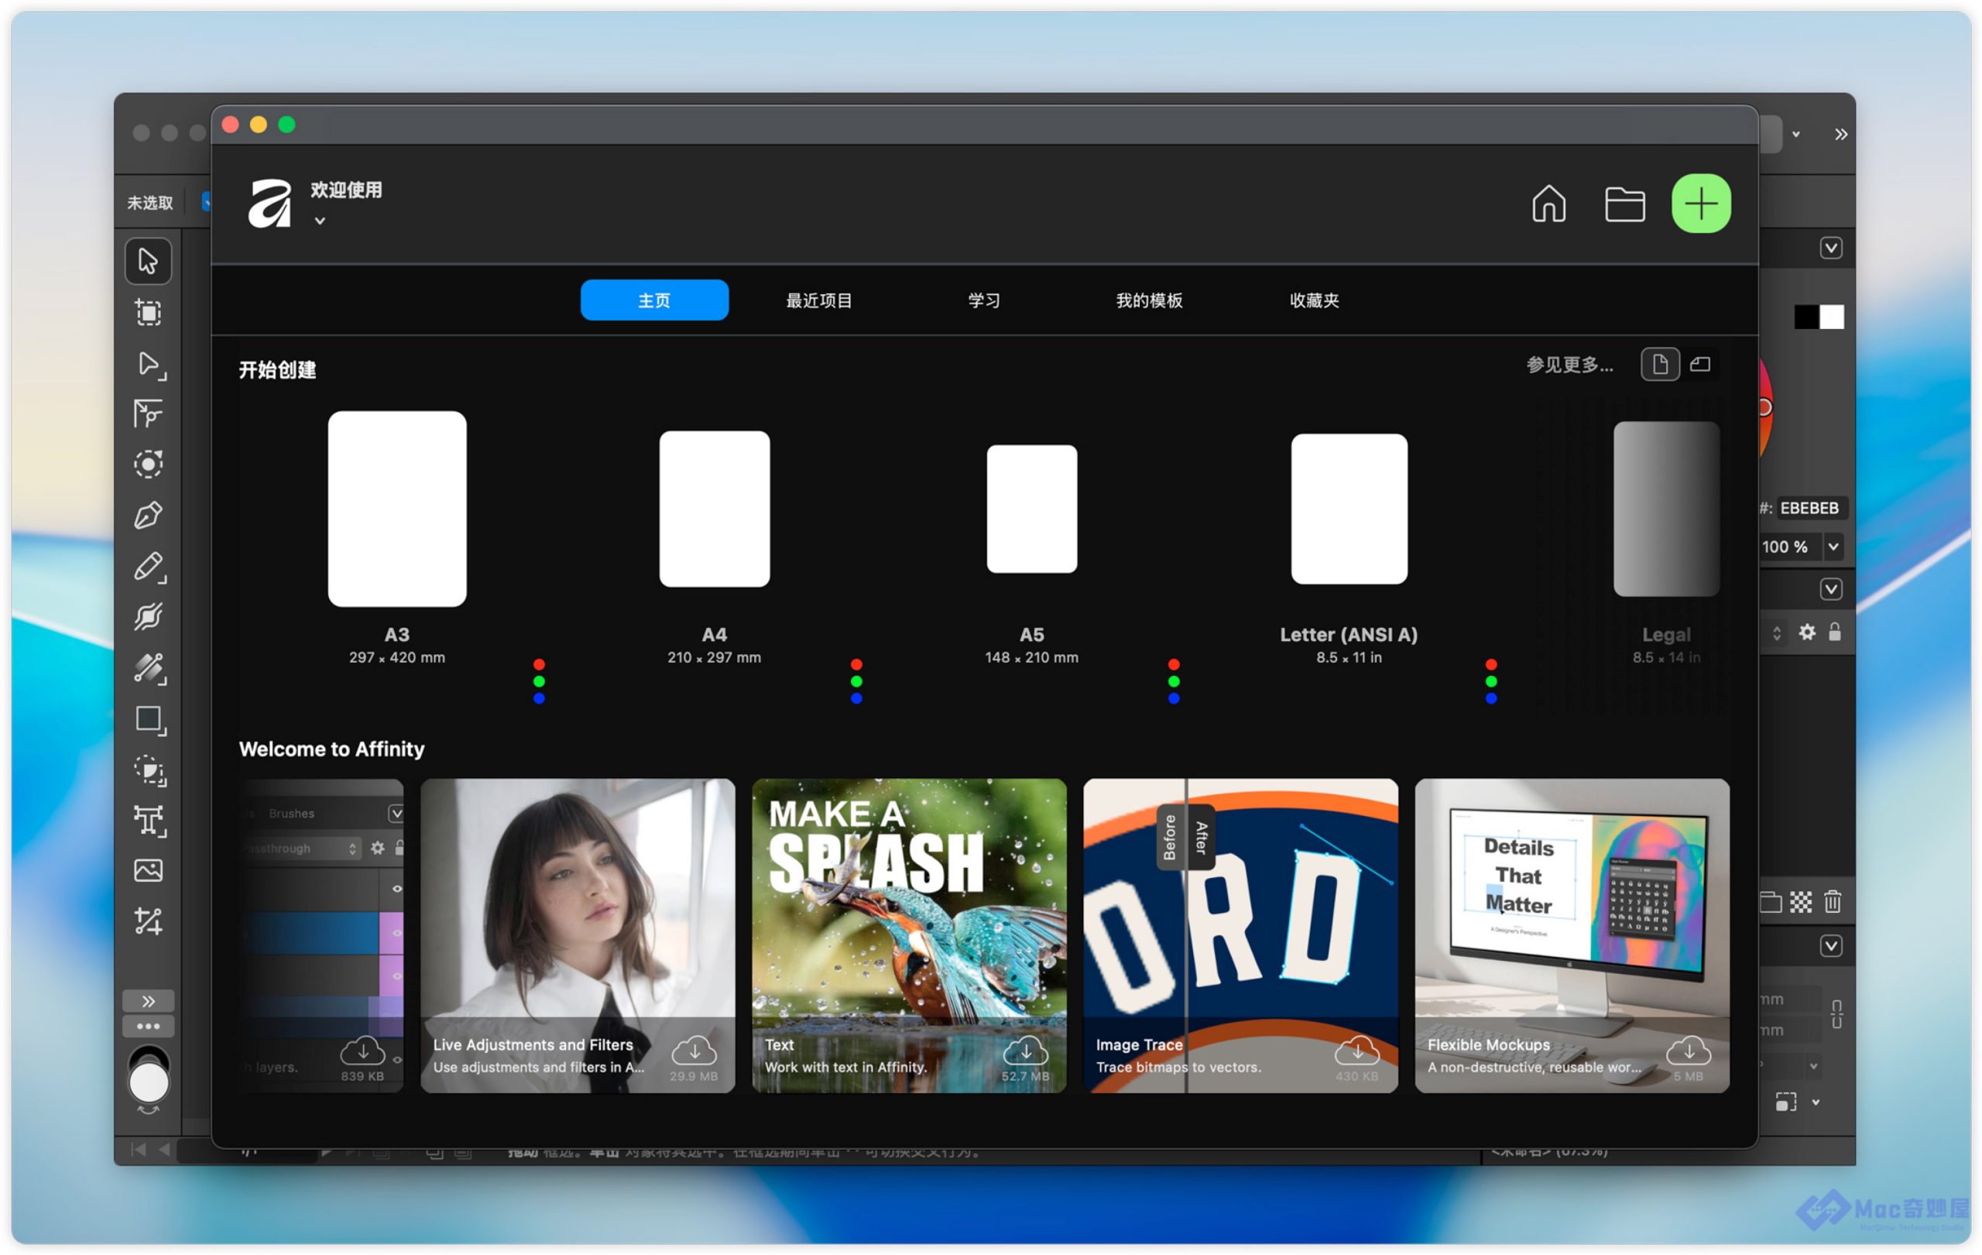The height and width of the screenshot is (1255, 1982).
Task: Select the Move tool arrow
Action: click(x=148, y=261)
